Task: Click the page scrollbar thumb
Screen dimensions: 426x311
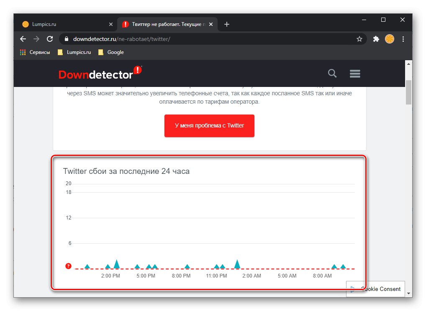Action: coord(408,92)
